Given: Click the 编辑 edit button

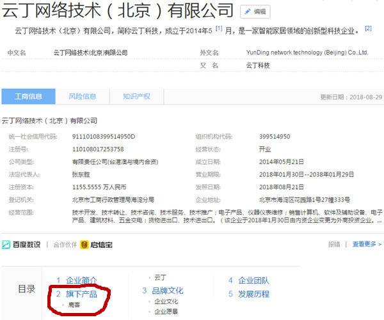Looking at the screenshot, I should point(255,11).
